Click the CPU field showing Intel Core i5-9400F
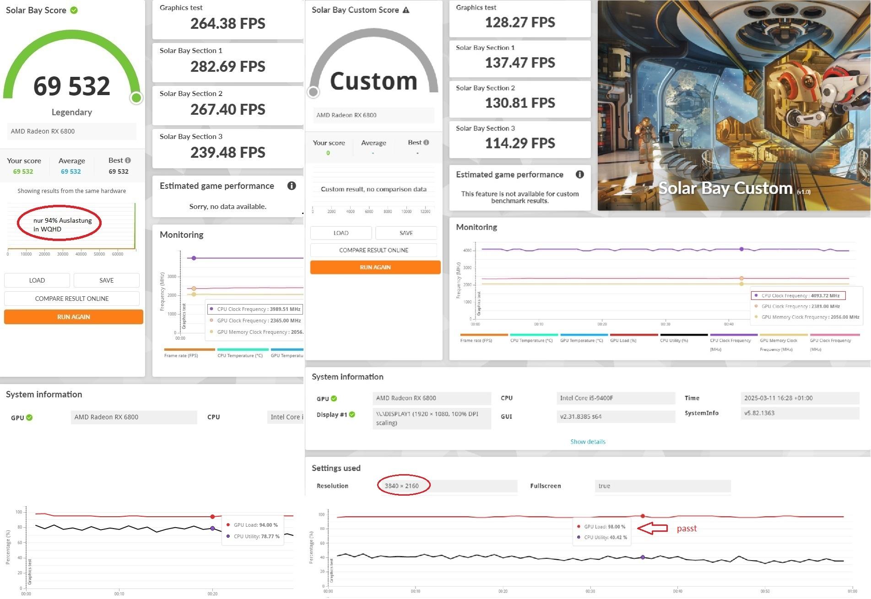Viewport: 871px width, 599px height. point(616,398)
